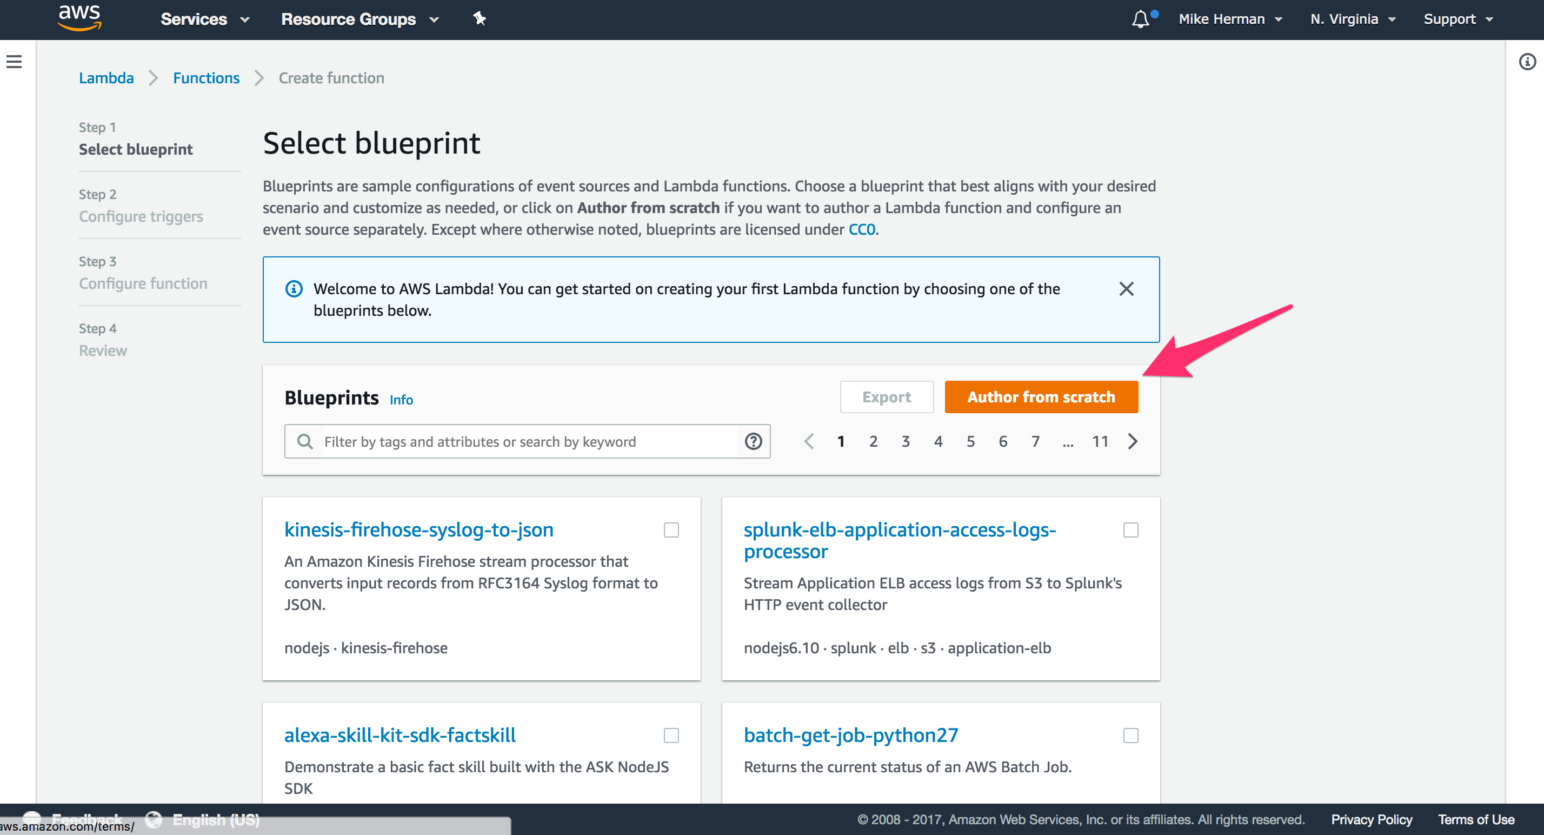Check the splunk-elb-application-access-logs-processor checkbox

[1130, 530]
